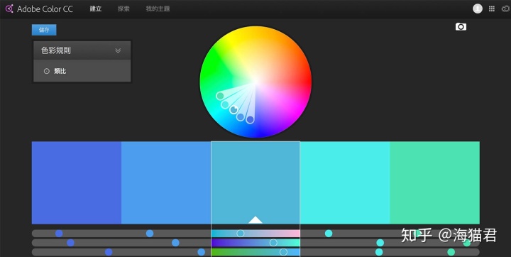Open the camera image import icon
The height and width of the screenshot is (257, 511).
[x=461, y=27]
